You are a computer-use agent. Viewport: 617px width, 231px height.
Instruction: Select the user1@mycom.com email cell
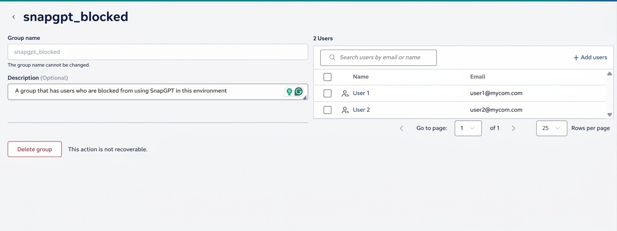[x=496, y=93]
